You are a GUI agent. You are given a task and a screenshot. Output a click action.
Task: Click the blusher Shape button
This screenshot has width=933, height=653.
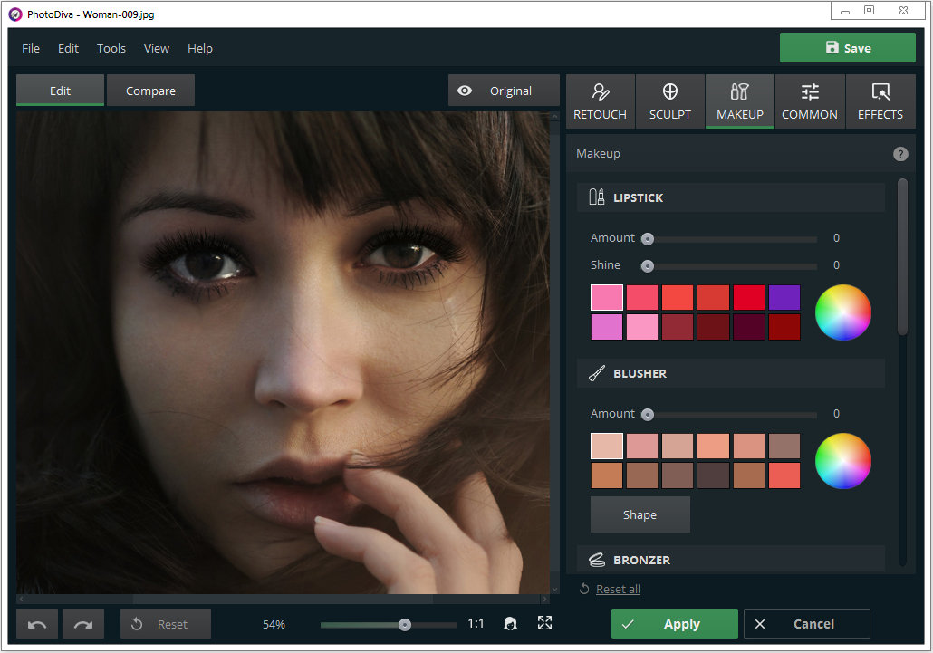coord(640,514)
